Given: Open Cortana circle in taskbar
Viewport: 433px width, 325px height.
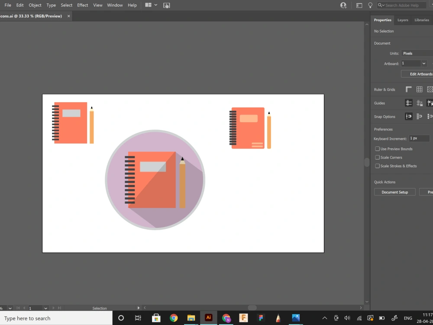Looking at the screenshot, I should click(x=121, y=318).
